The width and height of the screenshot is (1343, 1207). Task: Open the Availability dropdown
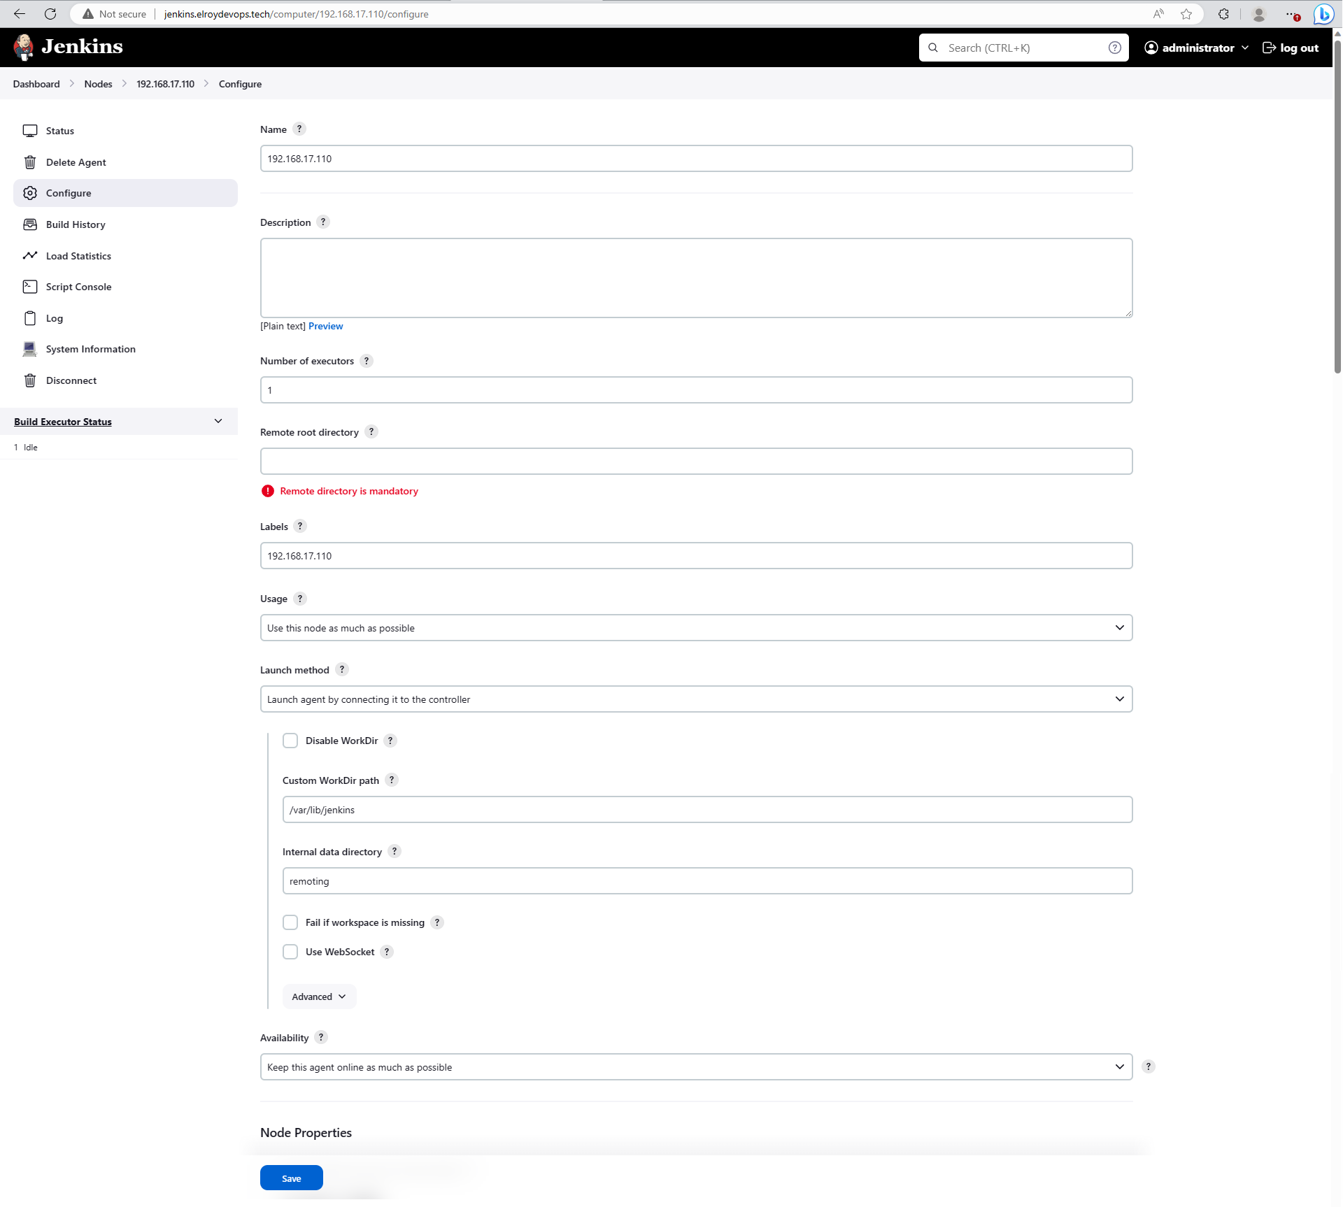(x=696, y=1067)
